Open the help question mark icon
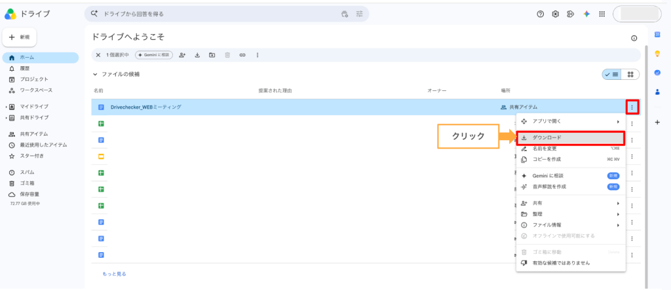 [x=541, y=14]
